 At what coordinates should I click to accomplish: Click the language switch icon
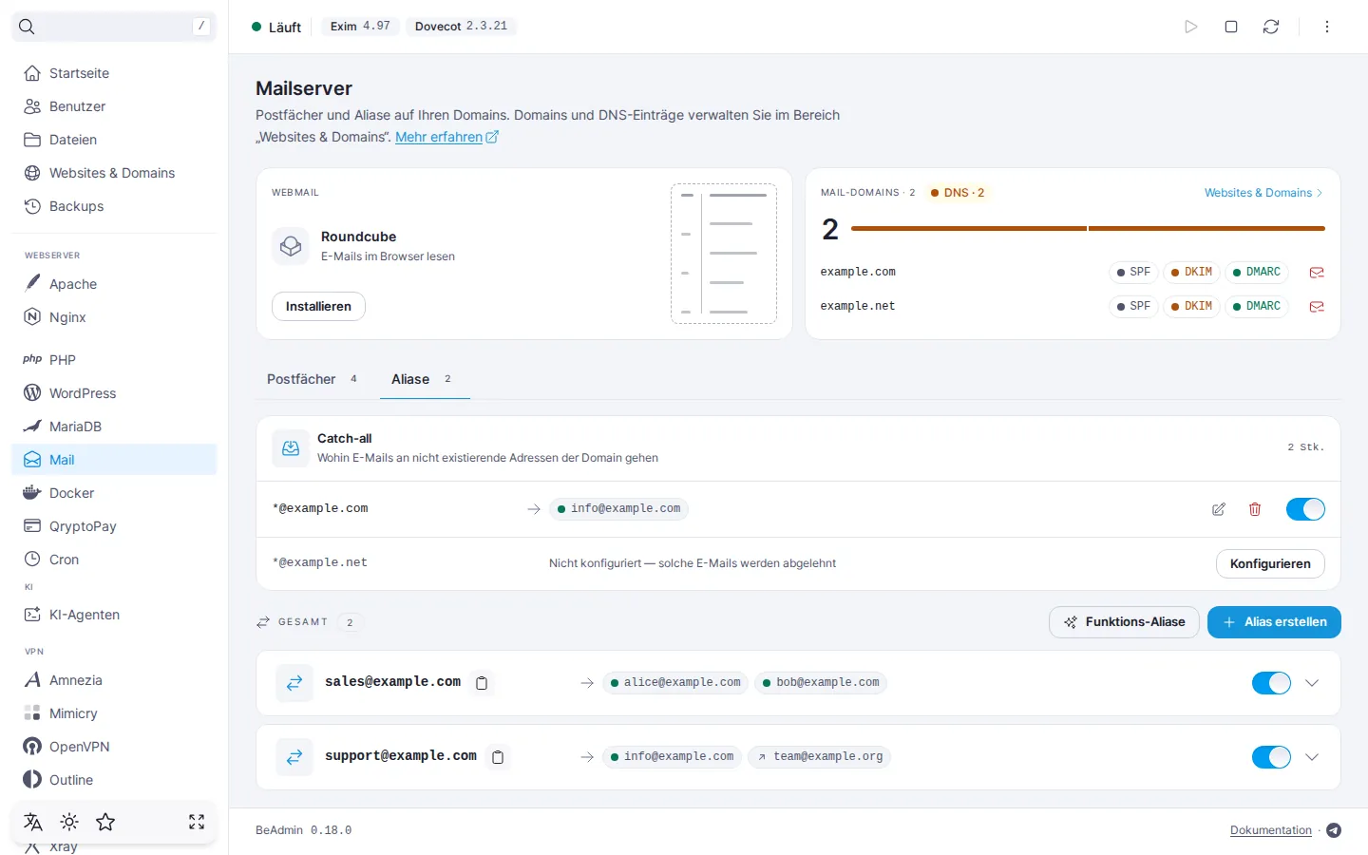(33, 822)
